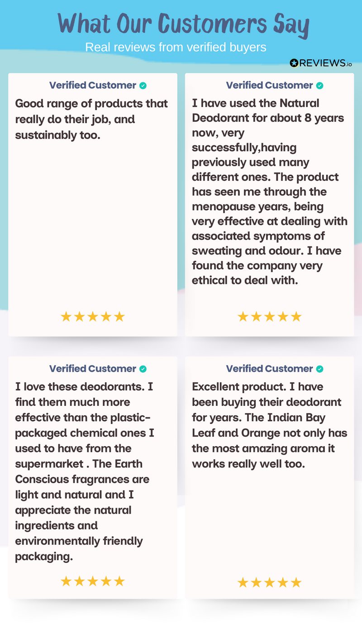Click the black star icon in the REVIEWS.io logo
Viewport: 362px width, 644px height.
[294, 63]
